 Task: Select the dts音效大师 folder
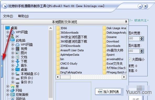[x=113, y=50]
